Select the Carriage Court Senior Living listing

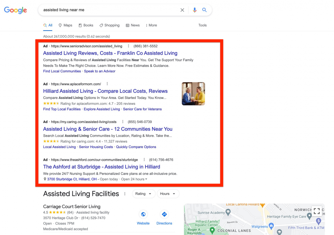[x=72, y=207]
